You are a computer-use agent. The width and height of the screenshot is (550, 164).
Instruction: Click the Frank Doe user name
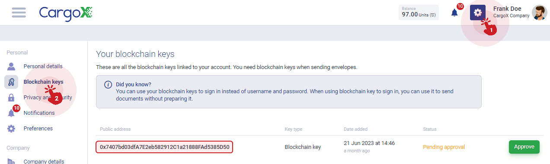click(x=507, y=9)
